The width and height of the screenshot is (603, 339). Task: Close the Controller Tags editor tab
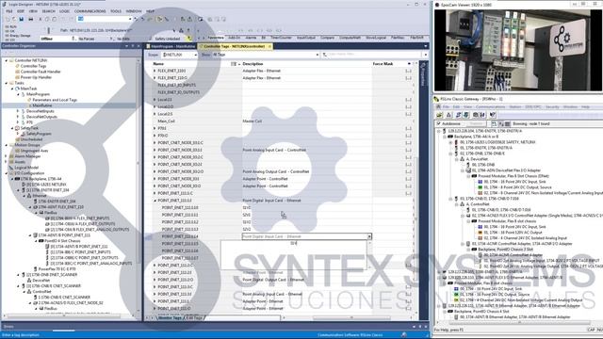click(x=269, y=46)
